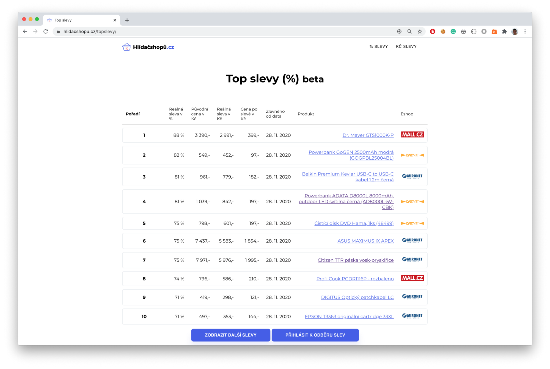Image resolution: width=550 pixels, height=369 pixels.
Task: Switch to KČ SLEVY section
Action: [x=406, y=46]
